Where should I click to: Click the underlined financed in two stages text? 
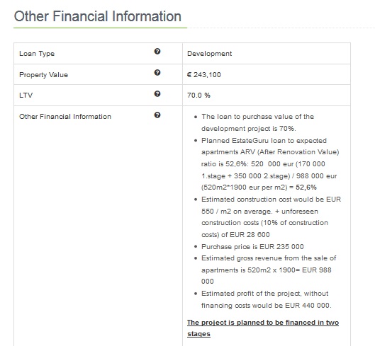tap(263, 328)
